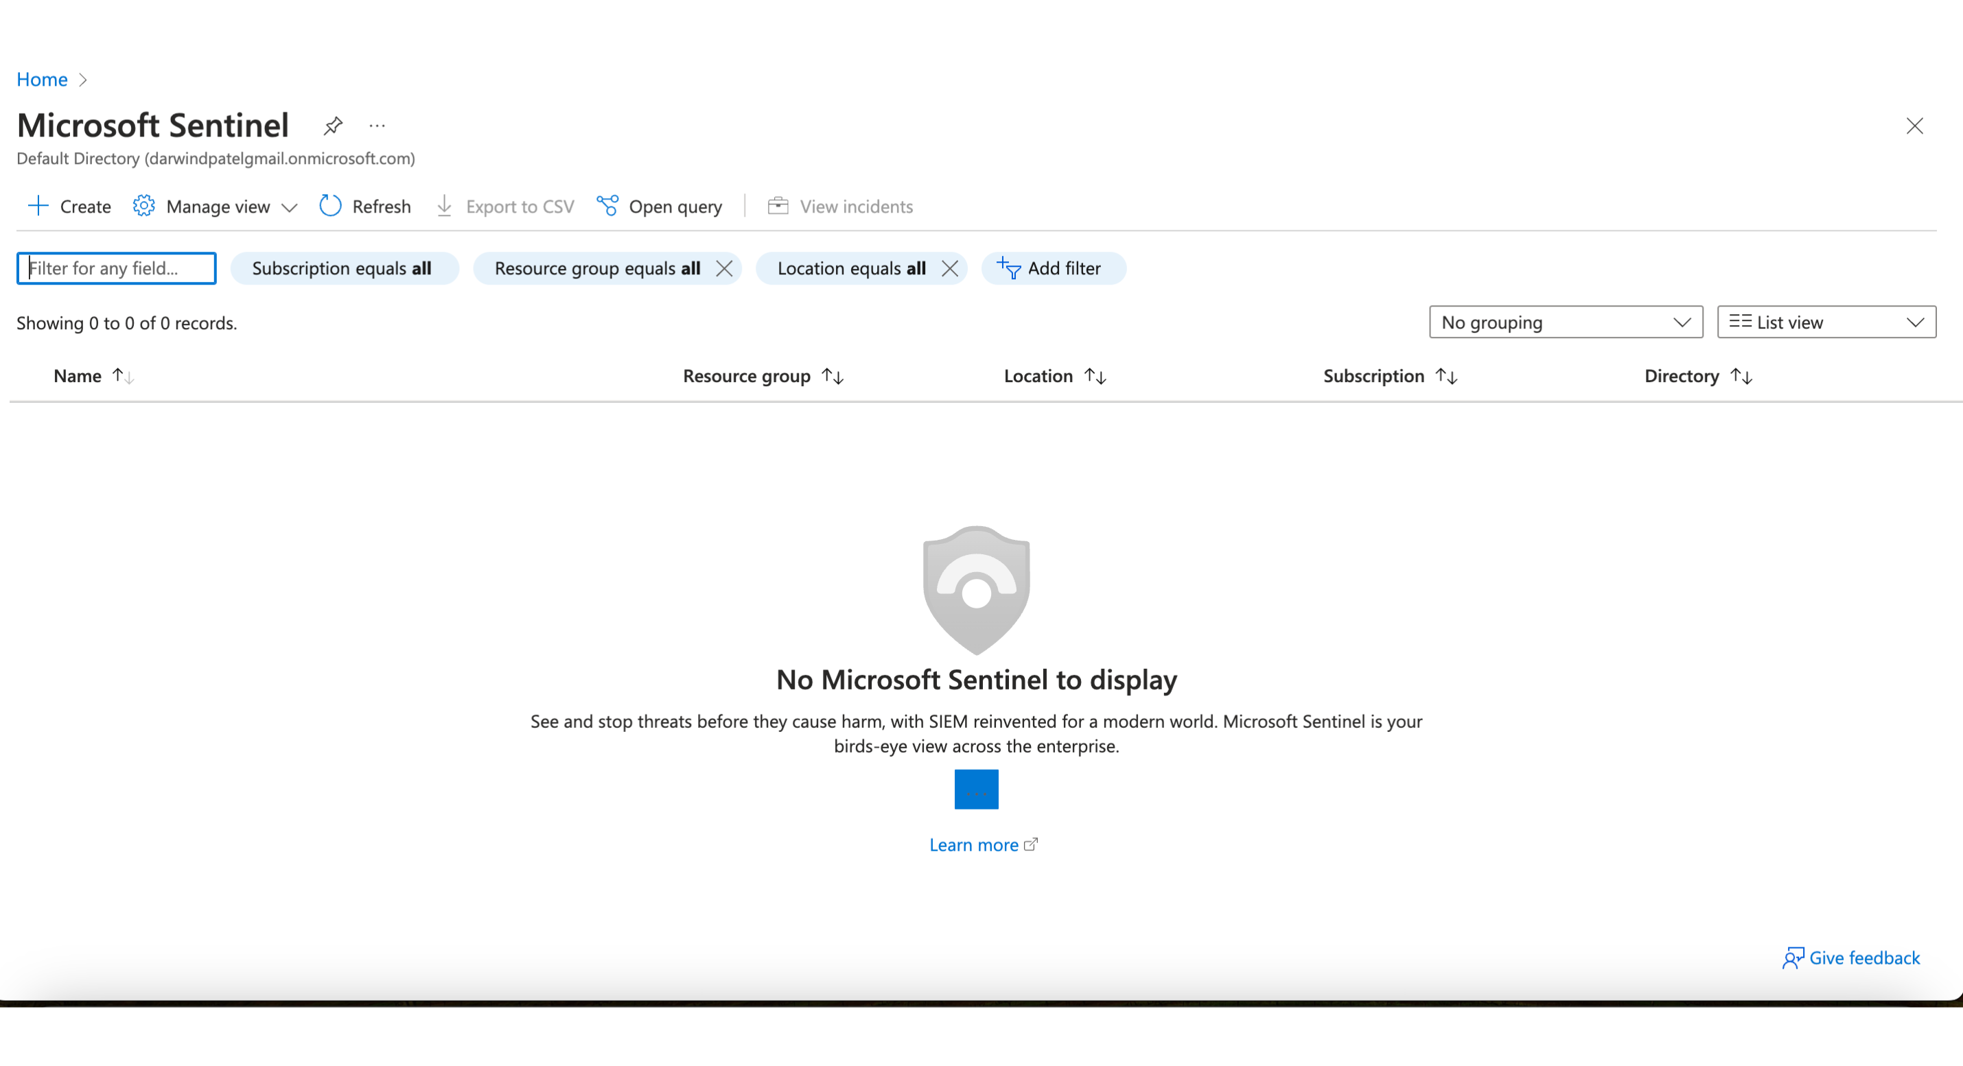This screenshot has height=1066, width=1963.
Task: Click the Refresh icon
Action: [x=330, y=206]
